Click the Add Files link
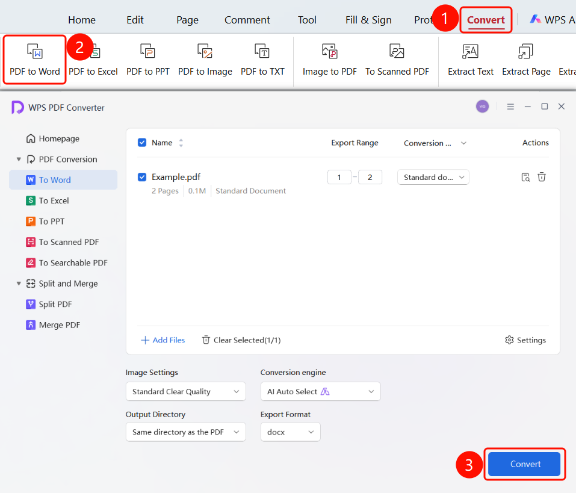Image resolution: width=576 pixels, height=493 pixels. pos(163,340)
